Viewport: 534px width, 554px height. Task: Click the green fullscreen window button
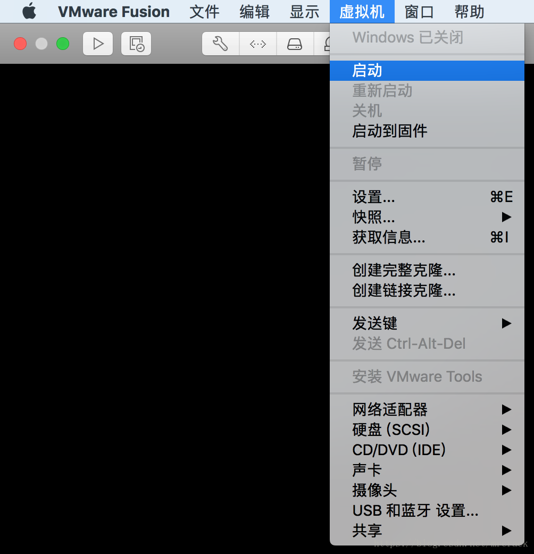click(x=63, y=44)
